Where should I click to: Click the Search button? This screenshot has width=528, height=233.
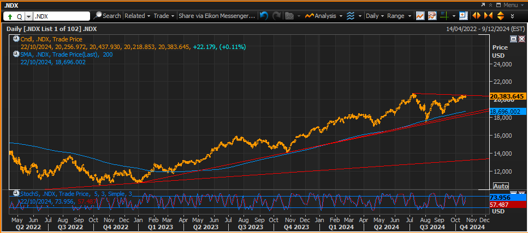[108, 16]
